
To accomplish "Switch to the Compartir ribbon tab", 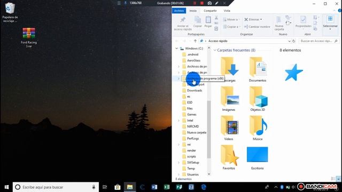I will 210,11.
